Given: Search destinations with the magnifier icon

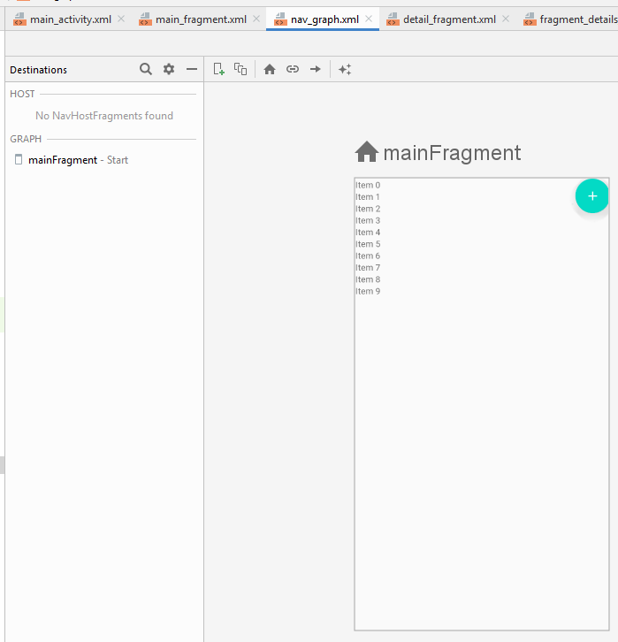Looking at the screenshot, I should tap(146, 69).
